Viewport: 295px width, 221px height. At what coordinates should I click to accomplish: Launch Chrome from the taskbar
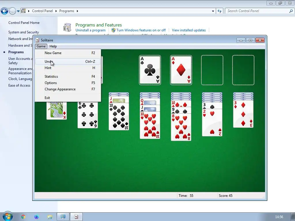click(23, 217)
